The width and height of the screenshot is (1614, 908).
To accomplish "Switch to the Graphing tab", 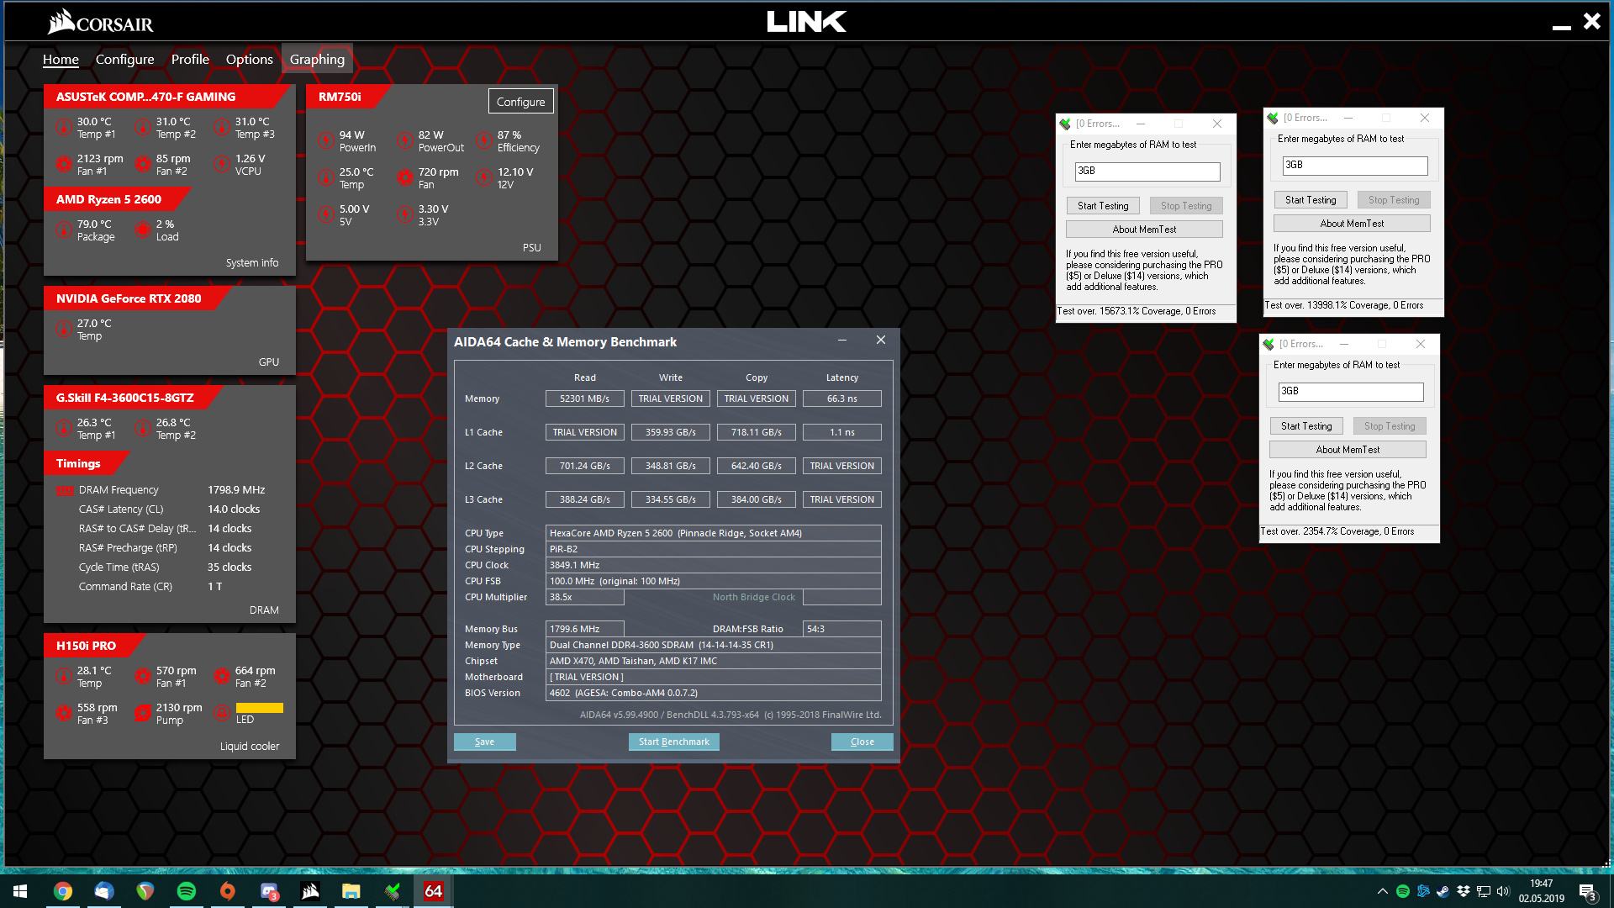I will coord(317,60).
